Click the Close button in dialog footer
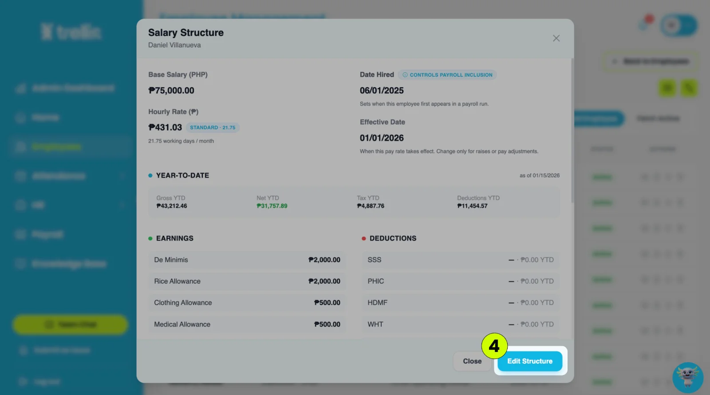Screen dimensions: 710x395 pos(472,361)
